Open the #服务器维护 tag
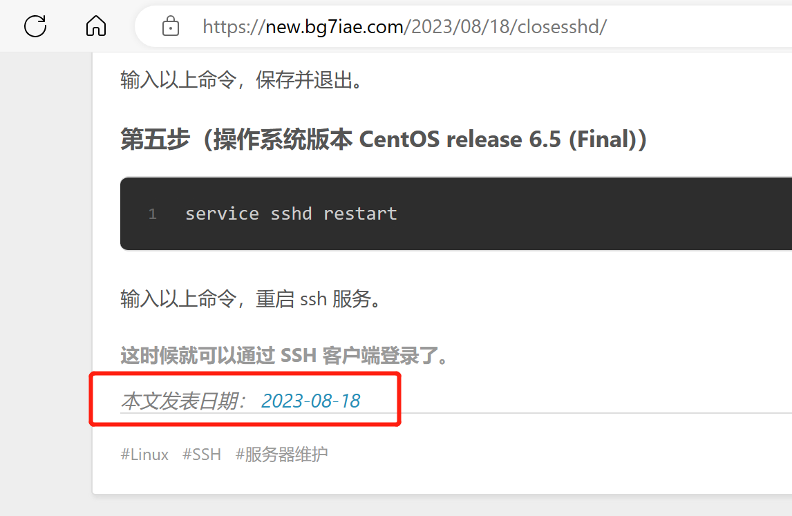 [x=281, y=455]
